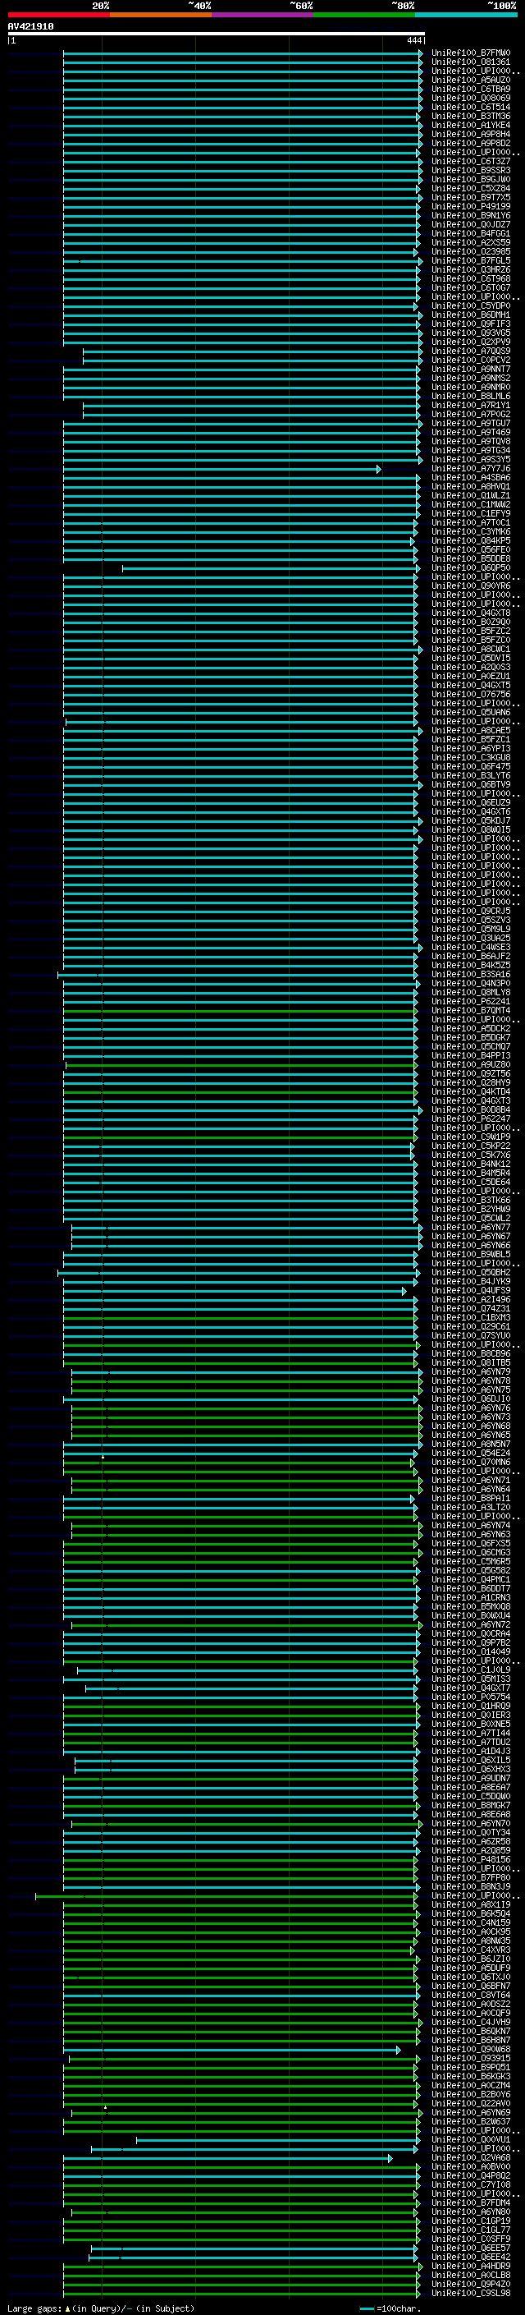Click hit name UniRef100_P62241
This screenshot has height=2315, width=525.
click(x=471, y=1002)
